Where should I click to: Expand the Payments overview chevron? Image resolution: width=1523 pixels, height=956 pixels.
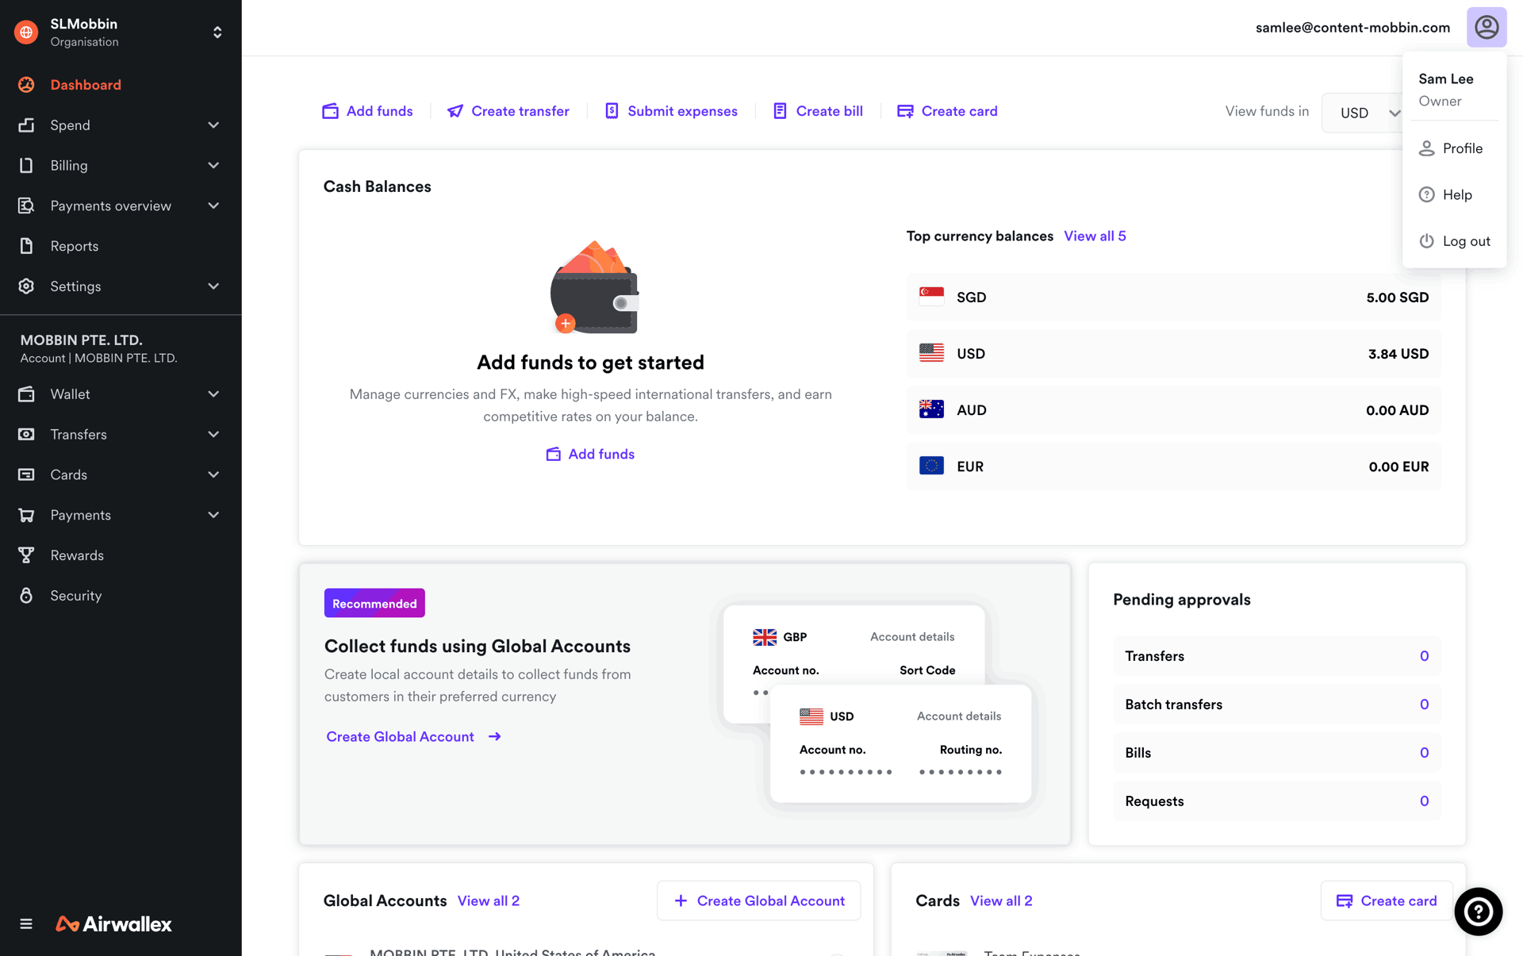[x=213, y=205]
